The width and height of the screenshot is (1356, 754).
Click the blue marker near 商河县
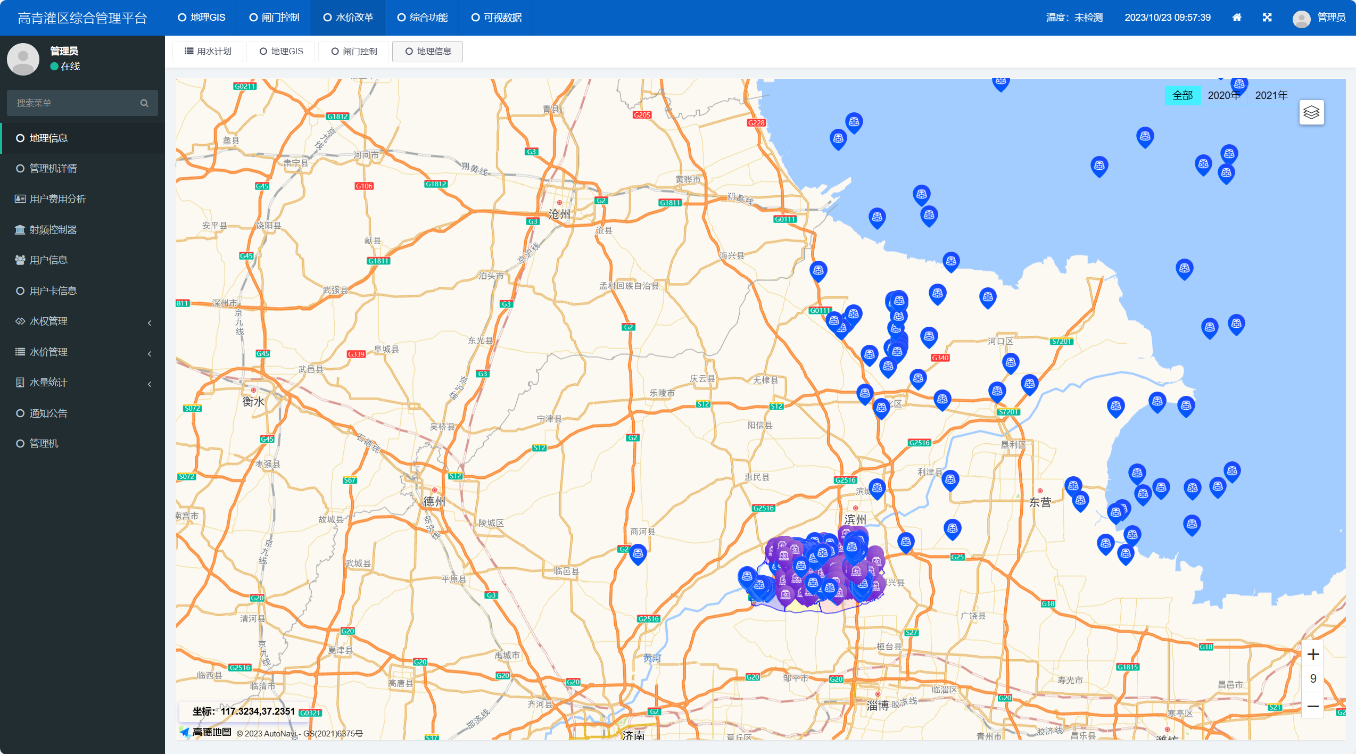[x=638, y=554]
